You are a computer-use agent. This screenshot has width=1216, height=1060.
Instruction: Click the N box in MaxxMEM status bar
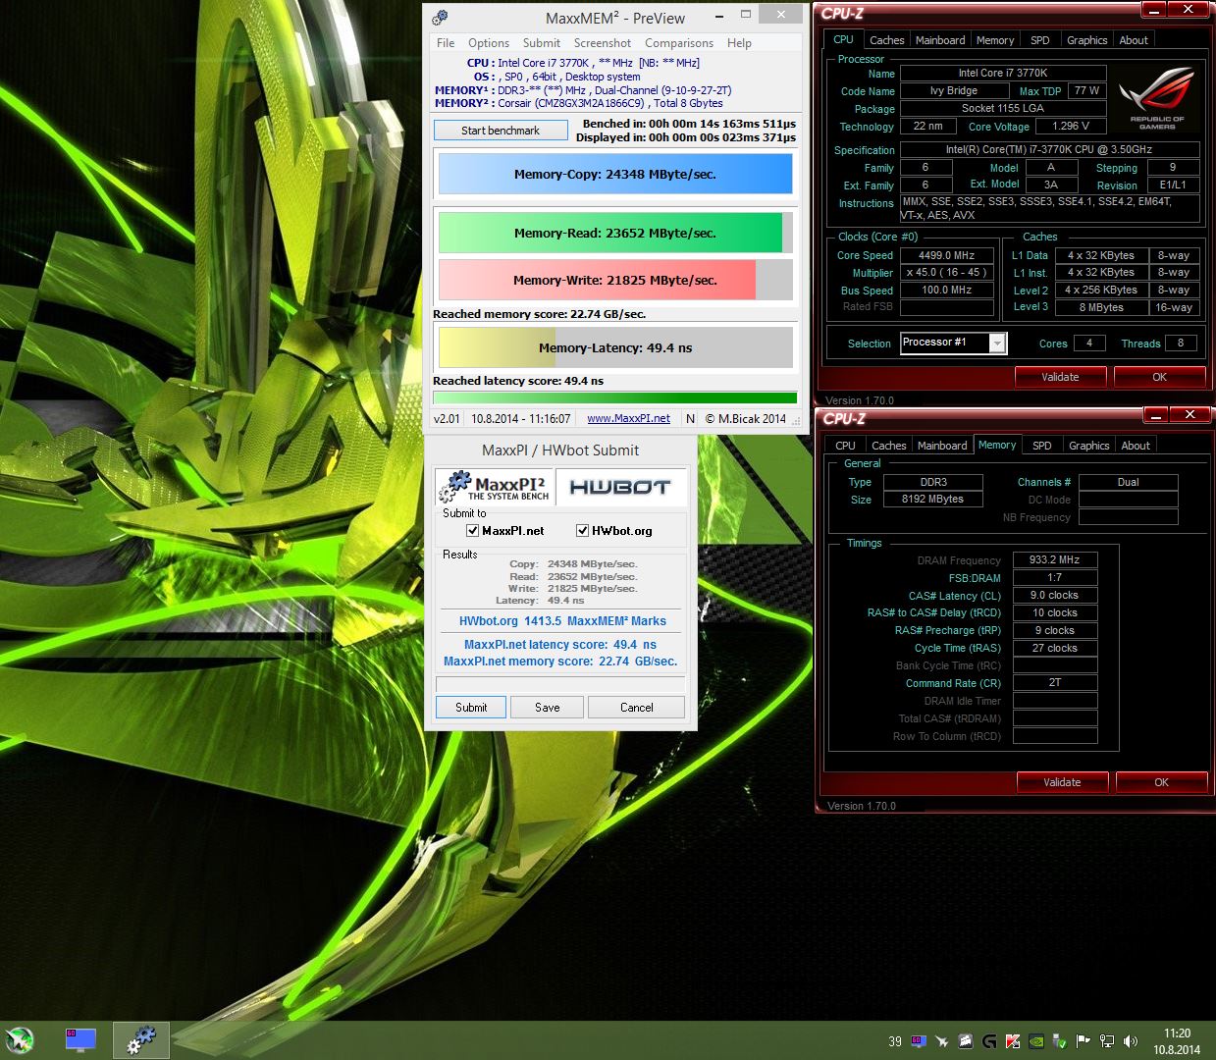click(690, 418)
